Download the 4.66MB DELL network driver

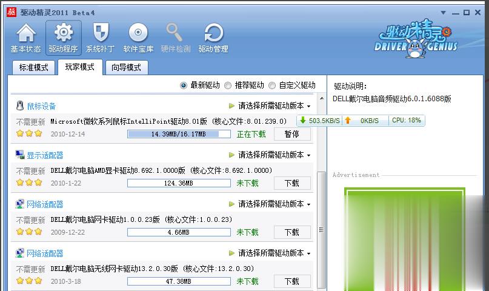pos(292,232)
